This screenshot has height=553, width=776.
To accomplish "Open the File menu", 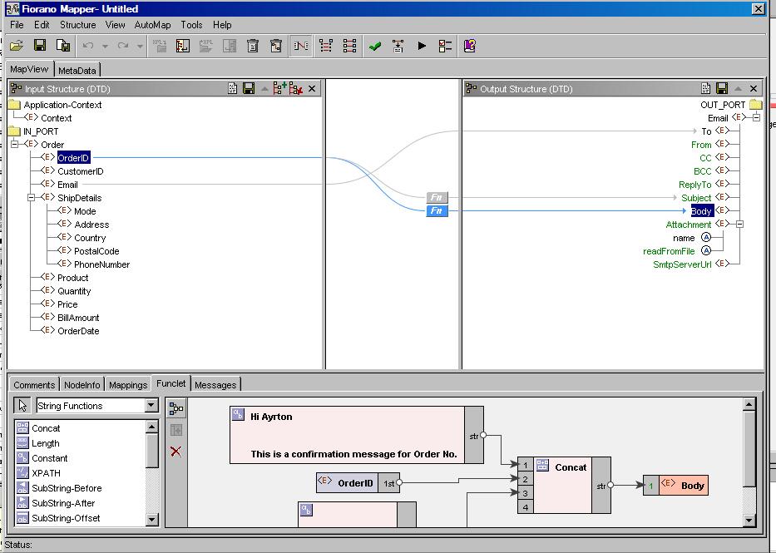I will pyautogui.click(x=17, y=25).
